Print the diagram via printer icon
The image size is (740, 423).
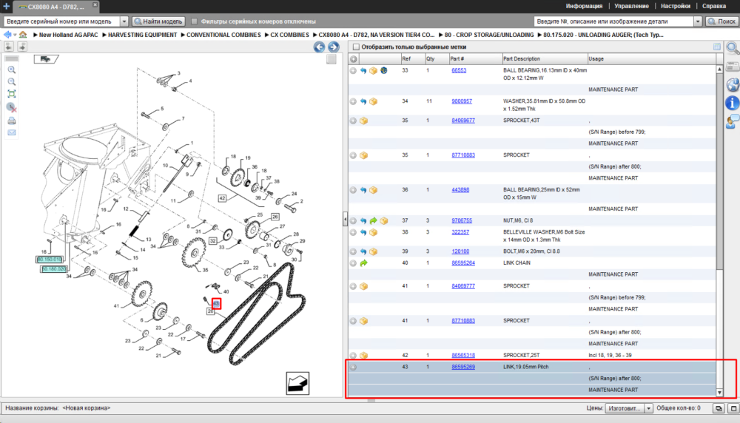[12, 121]
